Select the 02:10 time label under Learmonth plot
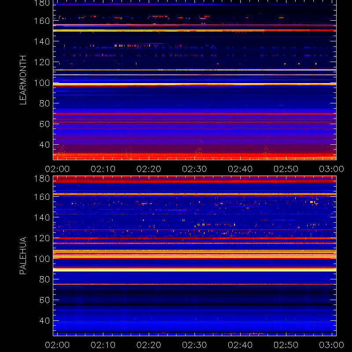 tap(103, 169)
